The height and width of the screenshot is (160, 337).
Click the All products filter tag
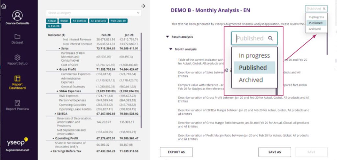pyautogui.click(x=98, y=21)
